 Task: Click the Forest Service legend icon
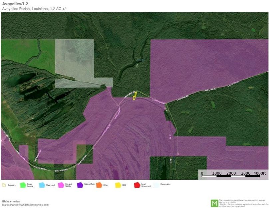pos(23,184)
